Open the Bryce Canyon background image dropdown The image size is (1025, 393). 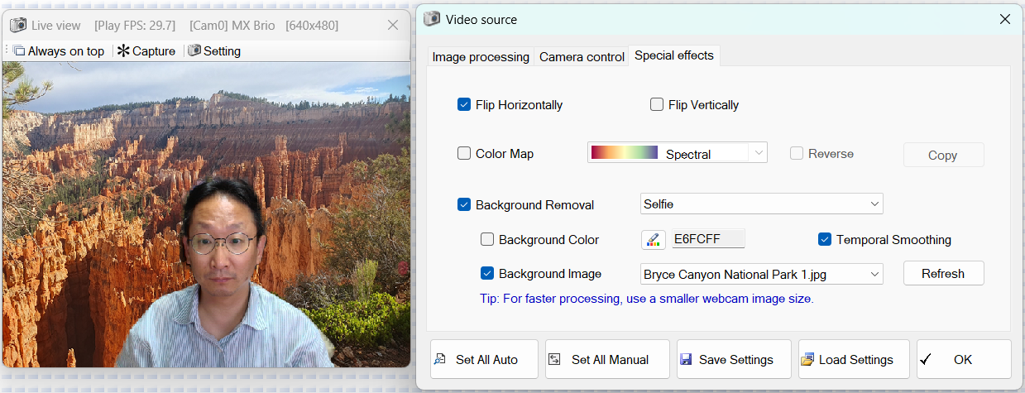[x=762, y=274]
